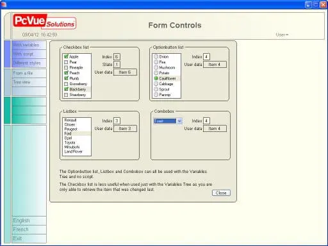Click the Exit sidebar button

coord(29,238)
